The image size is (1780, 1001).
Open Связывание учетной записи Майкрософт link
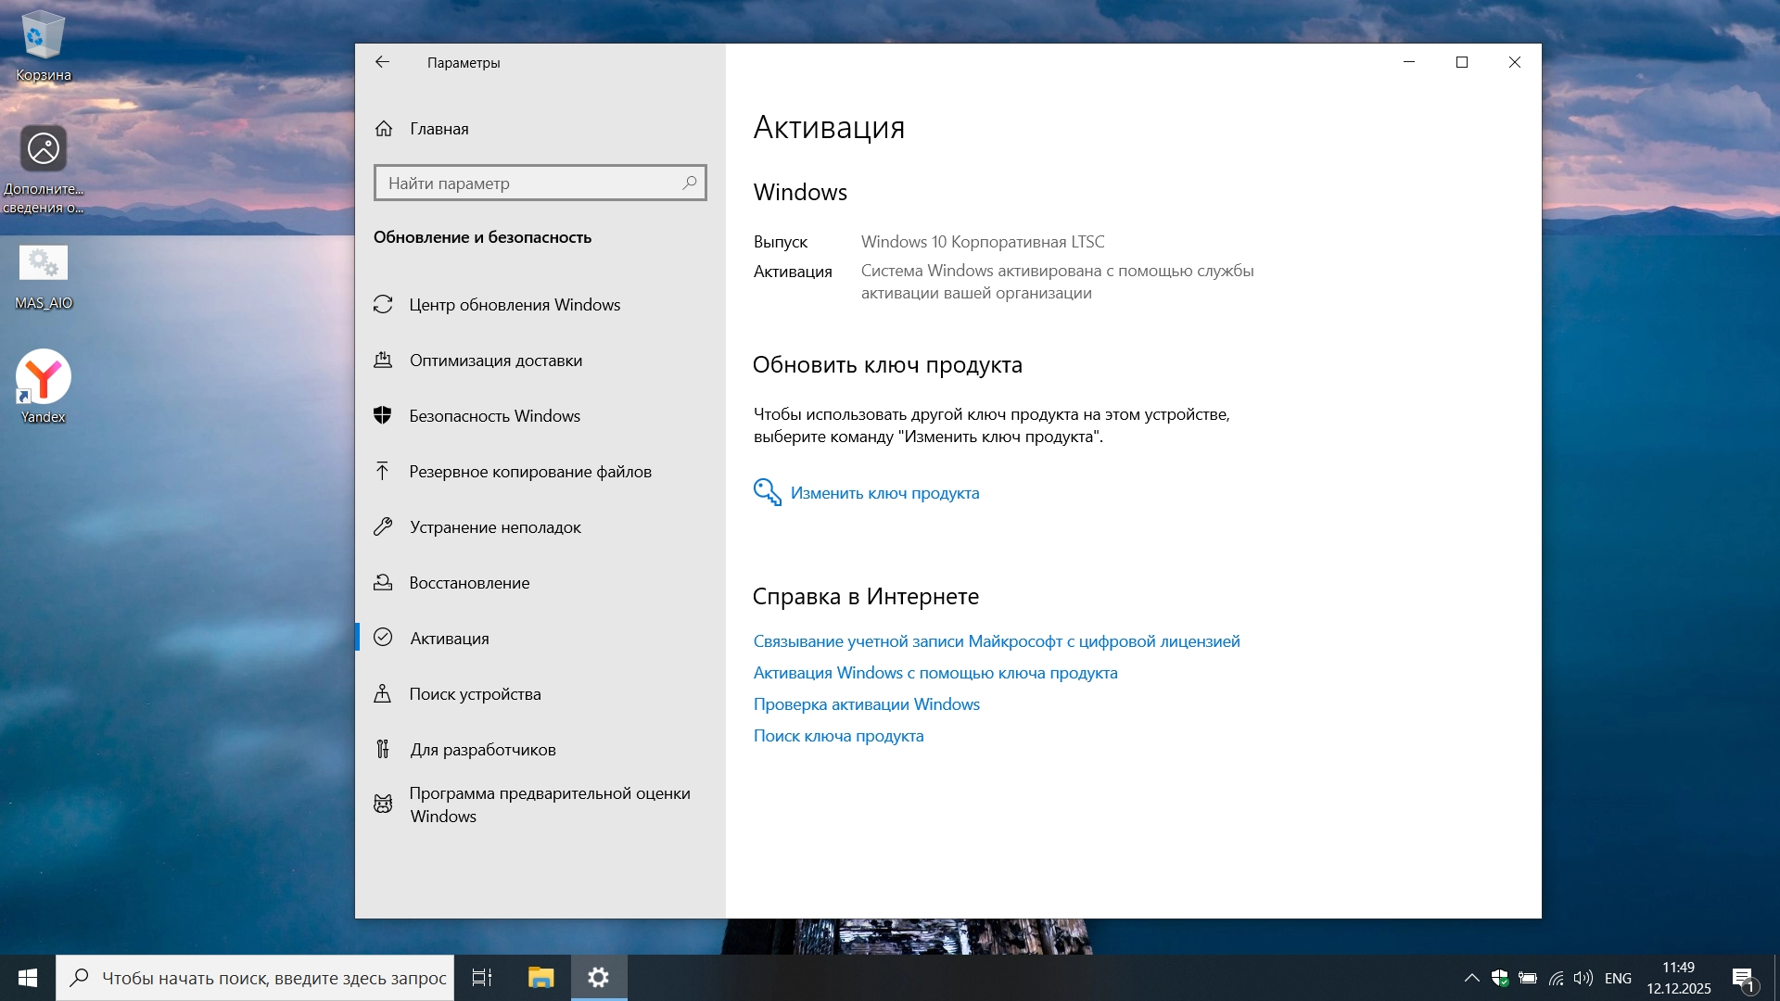(x=996, y=641)
